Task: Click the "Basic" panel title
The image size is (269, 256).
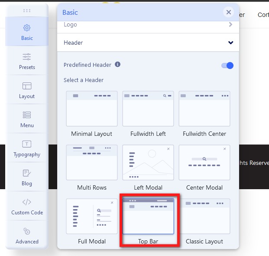Action: (x=70, y=13)
